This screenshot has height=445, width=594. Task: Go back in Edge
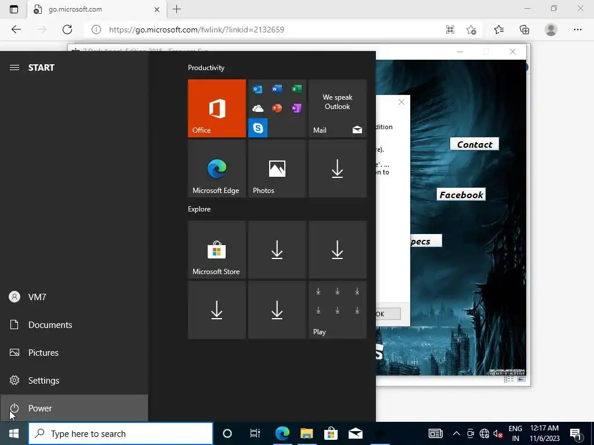pyautogui.click(x=16, y=30)
